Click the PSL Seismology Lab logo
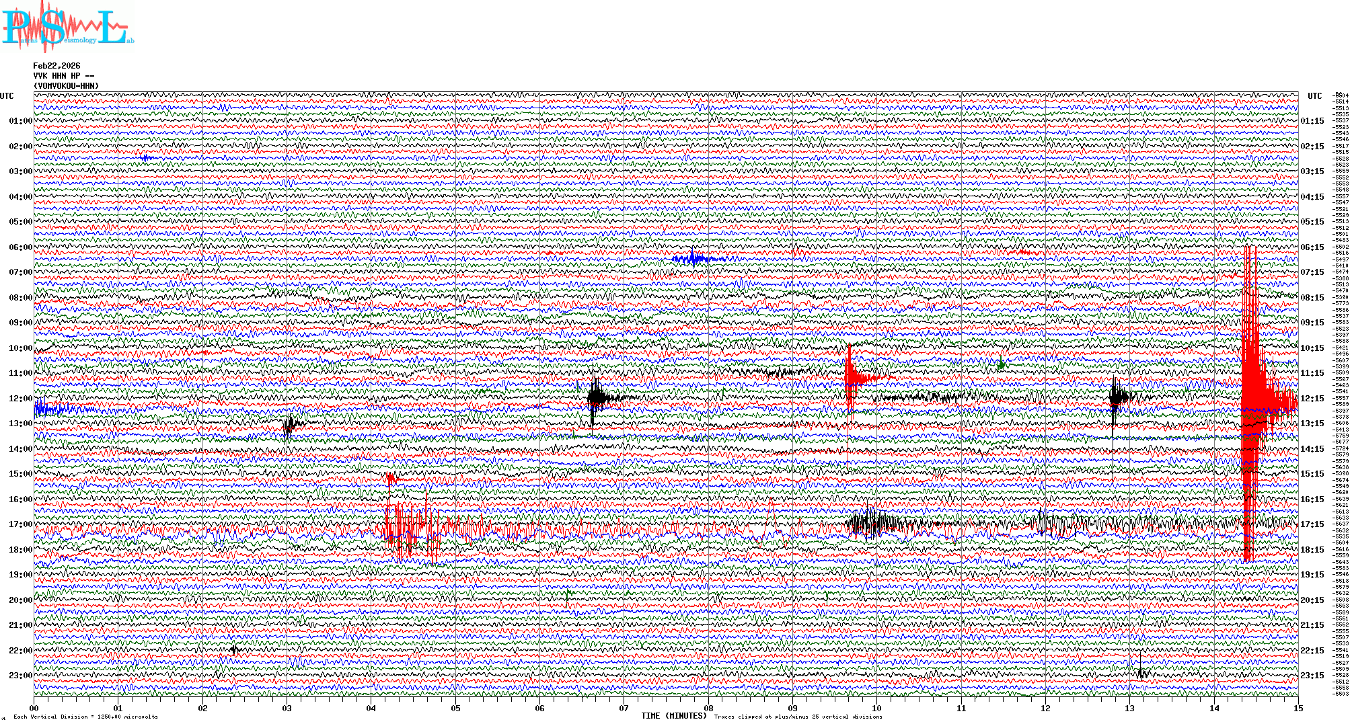This screenshot has width=1352, height=726. pos(67,27)
